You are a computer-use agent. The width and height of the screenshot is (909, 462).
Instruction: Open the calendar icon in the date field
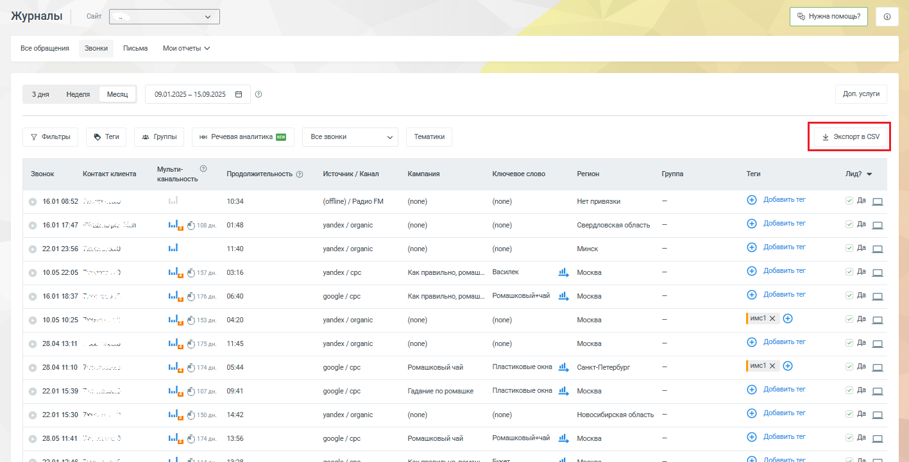[x=239, y=94]
